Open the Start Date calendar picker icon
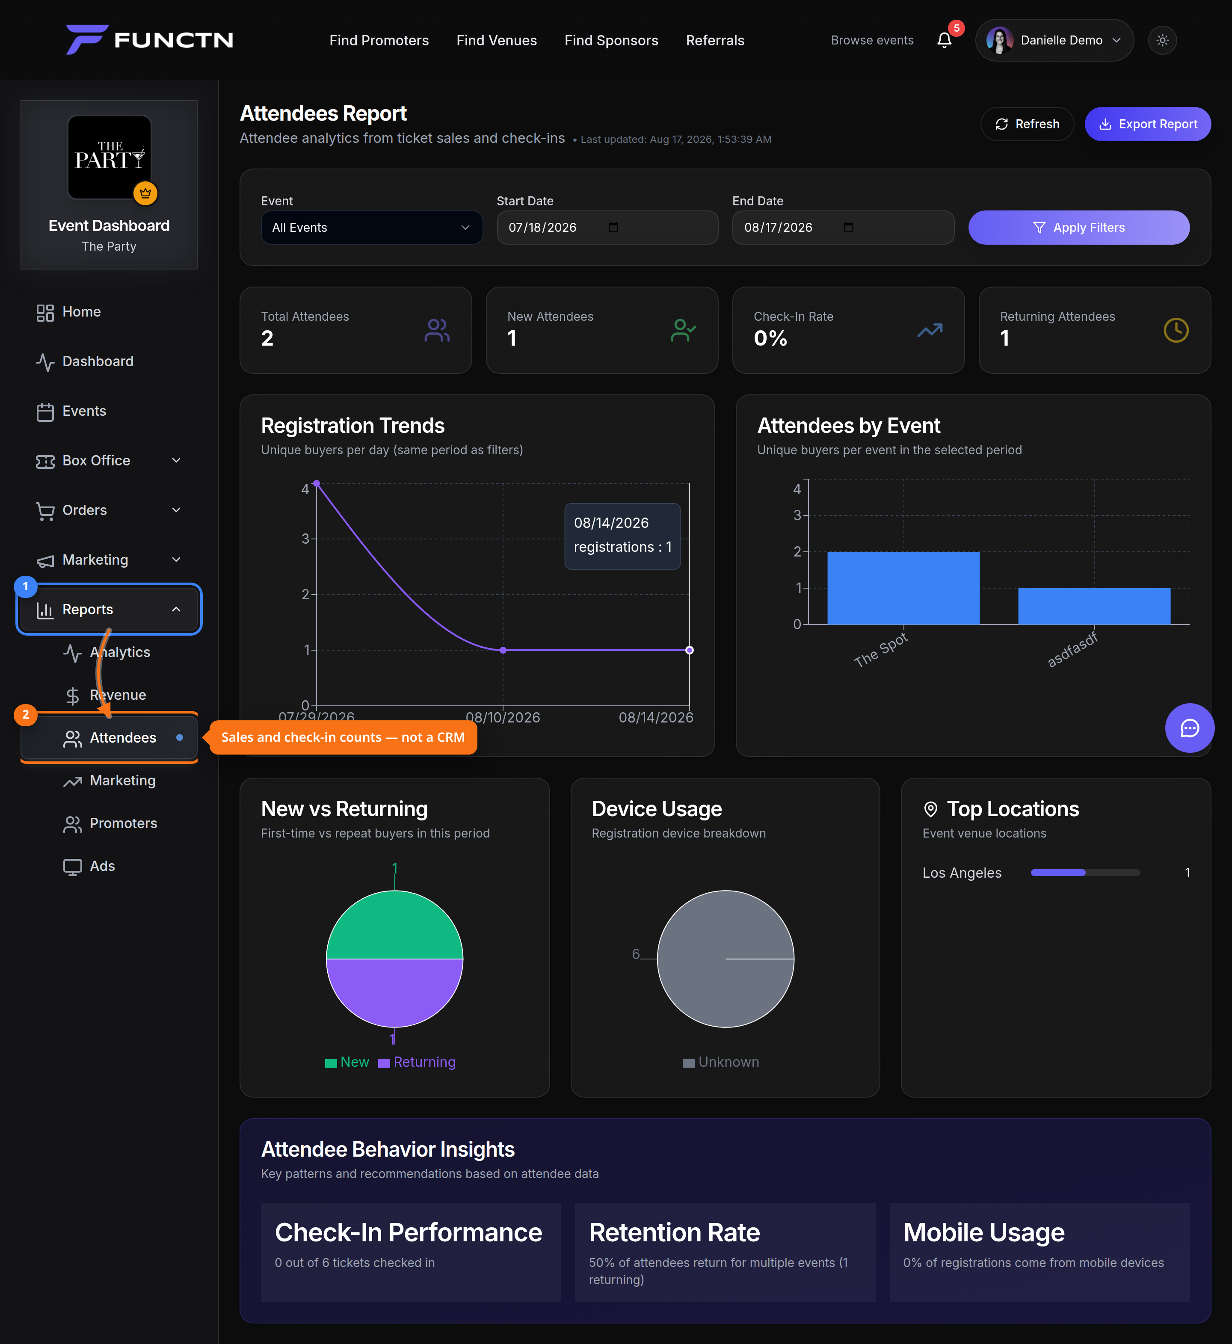 (x=613, y=227)
